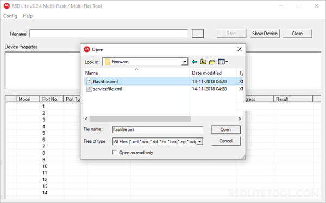Click the servicefile.xml file icon
The width and height of the screenshot is (326, 203).
click(x=89, y=89)
